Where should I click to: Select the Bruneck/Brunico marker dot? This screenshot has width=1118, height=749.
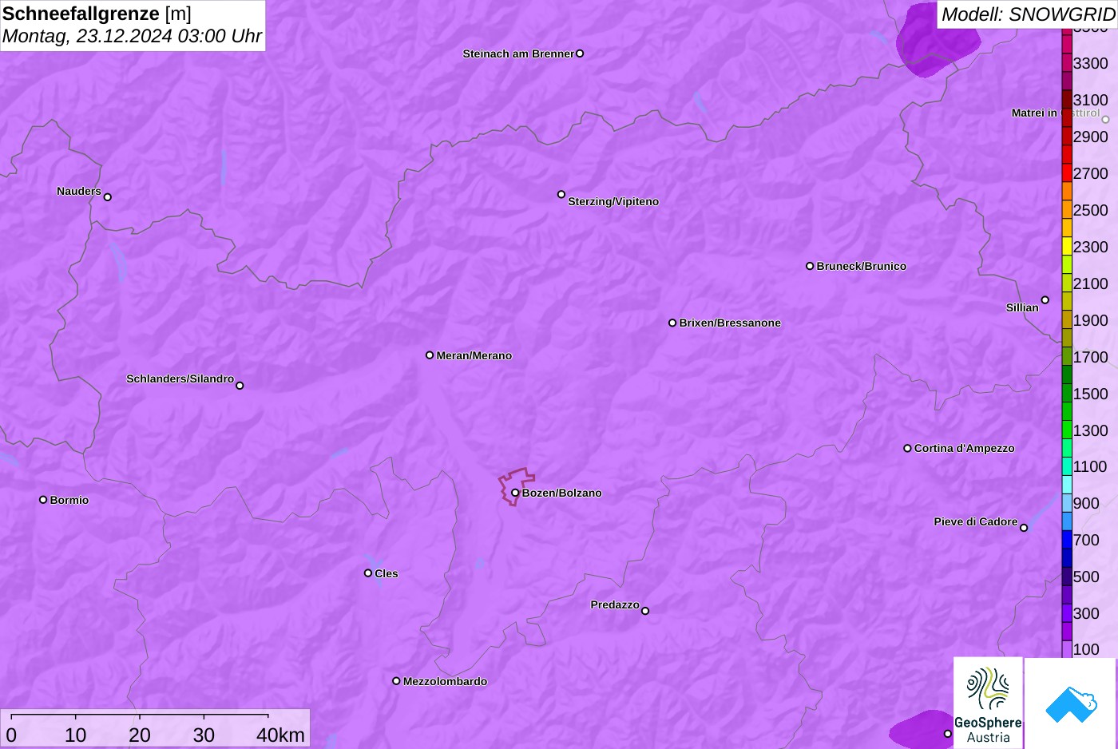pos(810,266)
